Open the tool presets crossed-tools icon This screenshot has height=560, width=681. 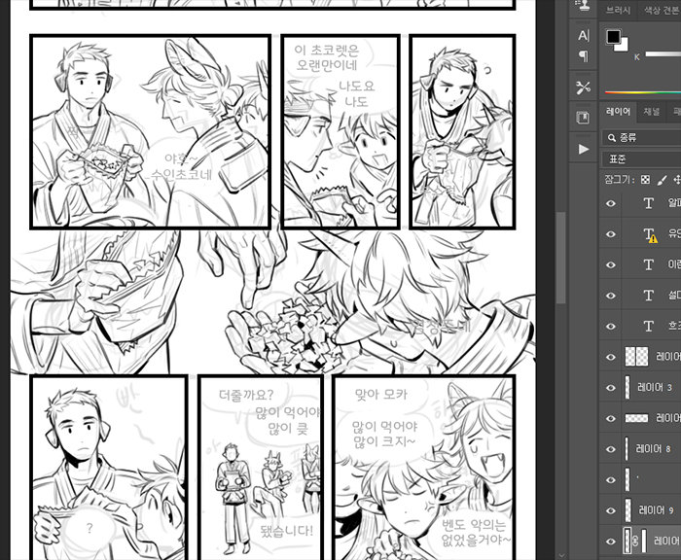point(583,87)
